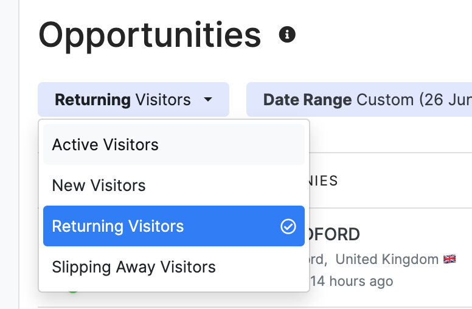Open the Date Range Custom dropdown
This screenshot has height=309, width=472.
coord(359,99)
